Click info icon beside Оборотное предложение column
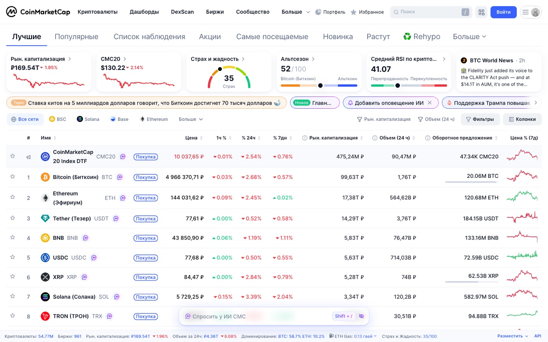This screenshot has width=548, height=342. pos(427,138)
